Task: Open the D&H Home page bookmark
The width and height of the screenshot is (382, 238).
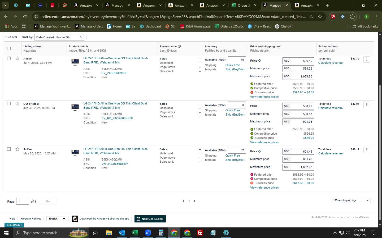Action: tap(195, 26)
